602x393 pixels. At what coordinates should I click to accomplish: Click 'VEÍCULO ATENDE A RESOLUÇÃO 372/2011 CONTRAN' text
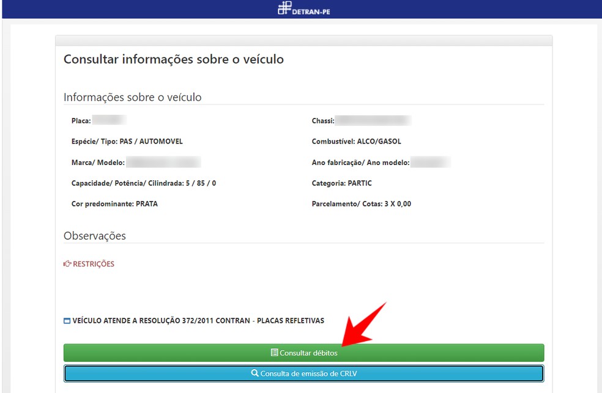coord(162,320)
